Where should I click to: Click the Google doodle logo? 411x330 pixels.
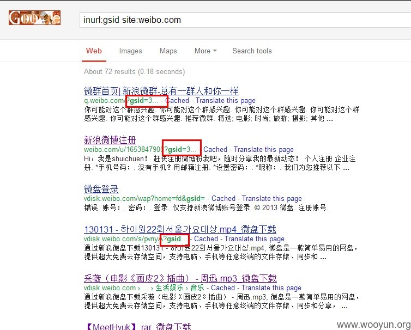click(x=34, y=18)
